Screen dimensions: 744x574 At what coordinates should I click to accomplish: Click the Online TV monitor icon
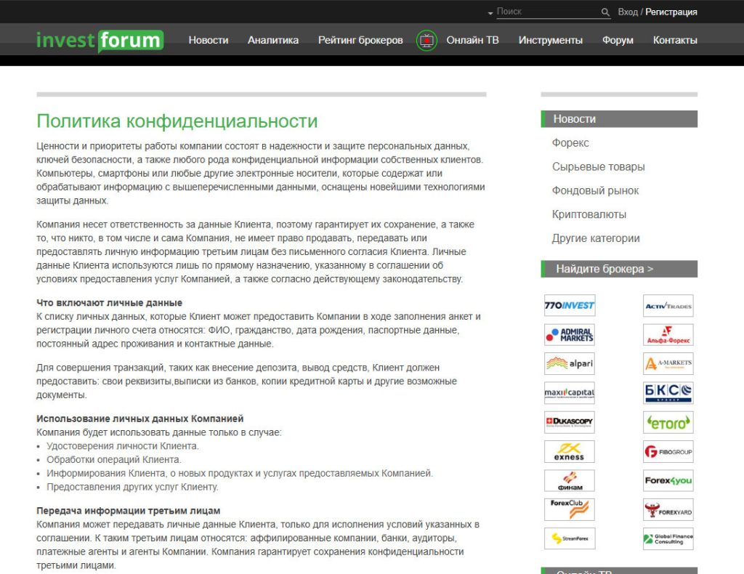pyautogui.click(x=426, y=41)
